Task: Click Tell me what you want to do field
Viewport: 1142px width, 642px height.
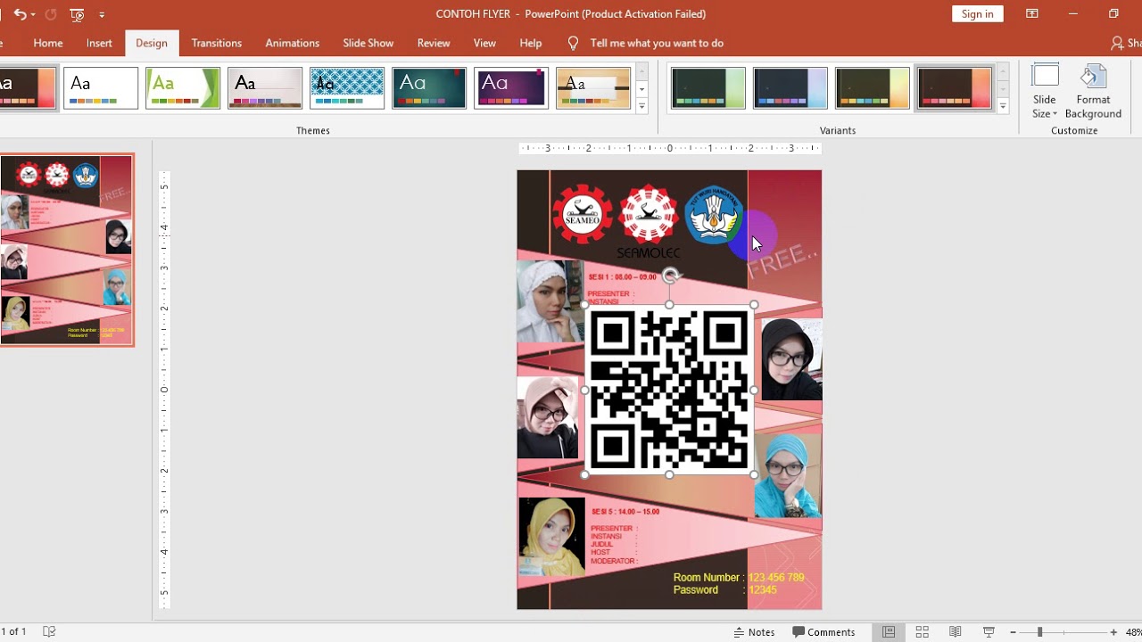Action: (x=657, y=43)
